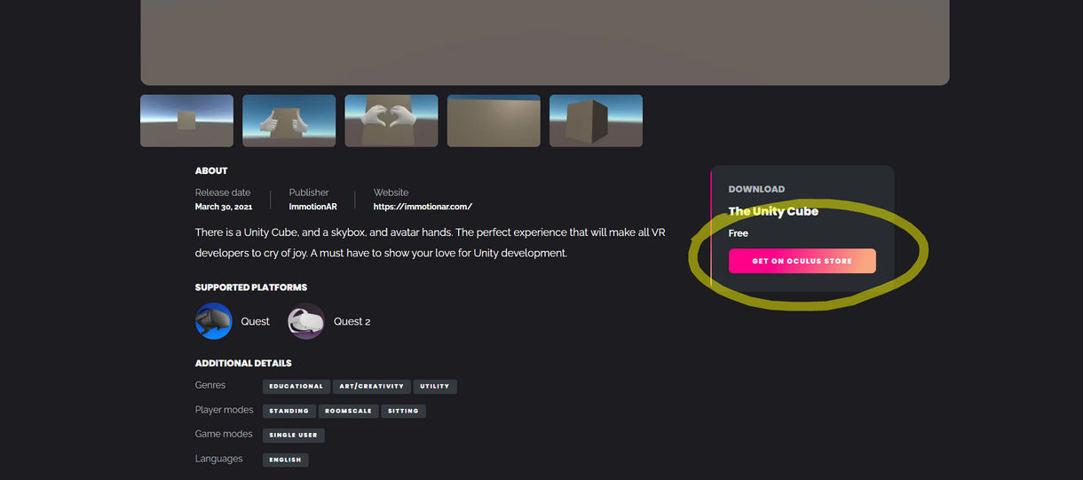The height and width of the screenshot is (480, 1083).
Task: Select the ImmotionAR publisher name
Action: [312, 207]
